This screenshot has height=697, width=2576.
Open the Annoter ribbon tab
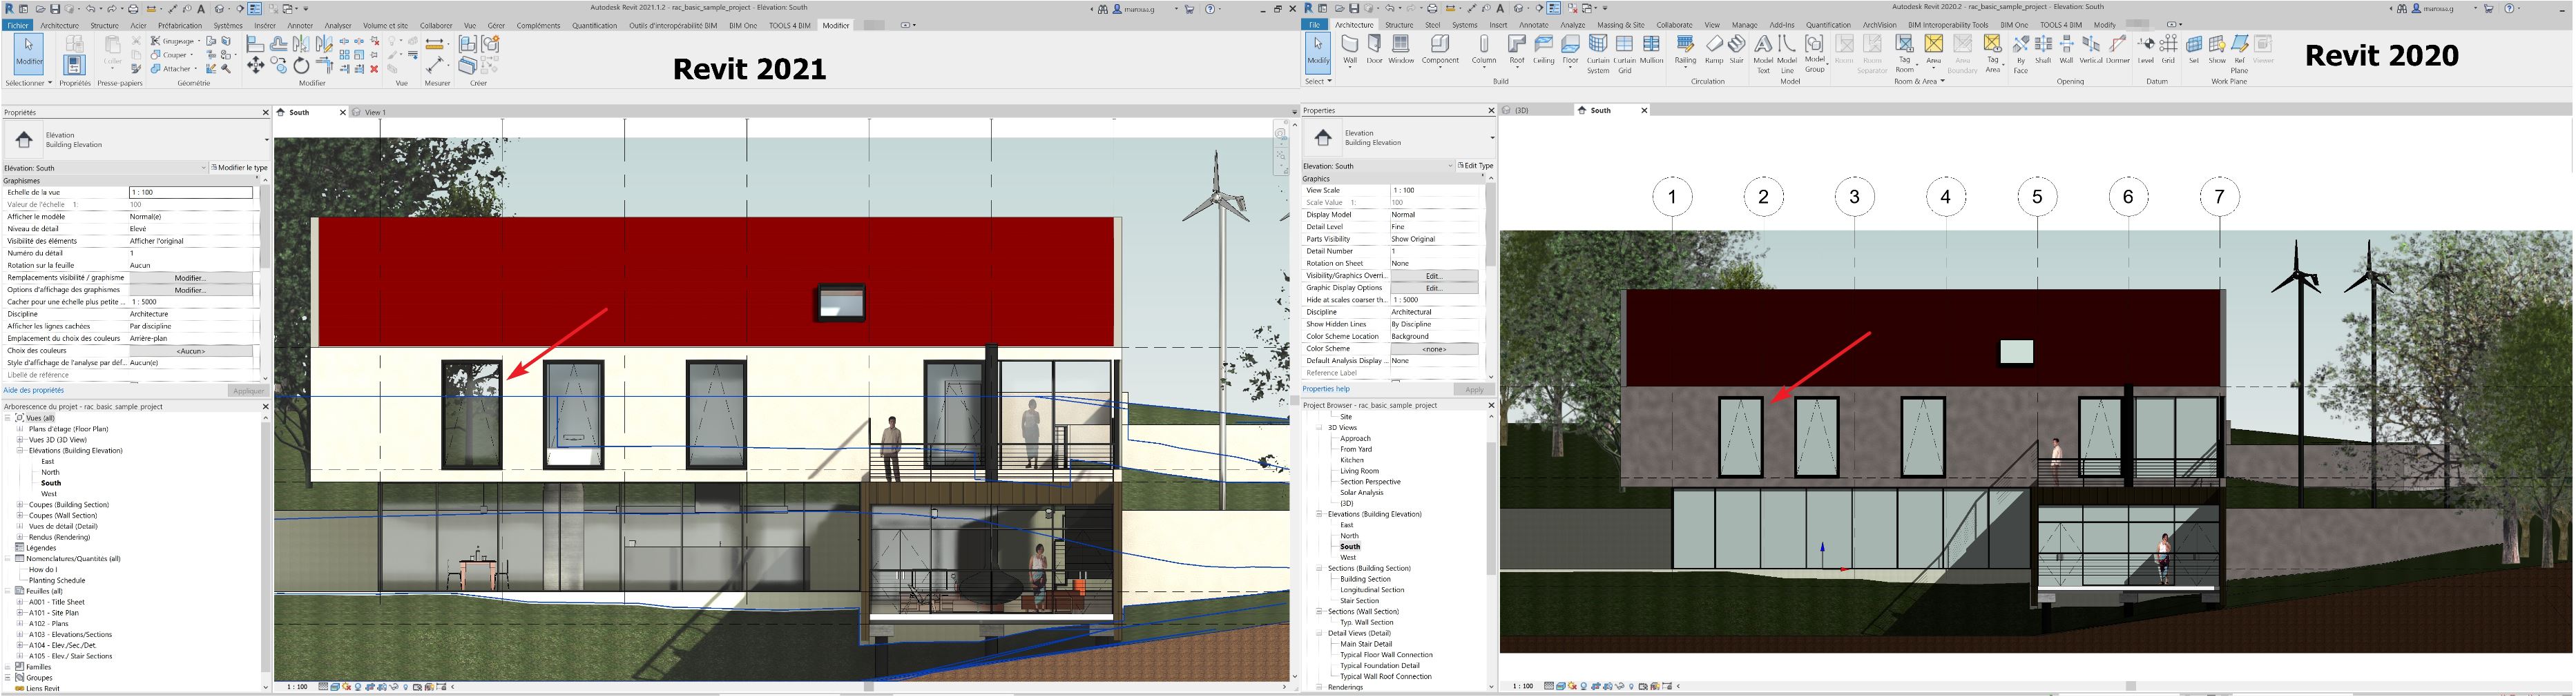click(x=300, y=26)
